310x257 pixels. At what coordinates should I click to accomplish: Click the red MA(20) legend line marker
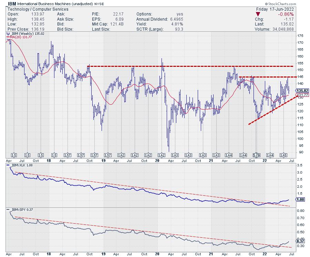coord(8,38)
